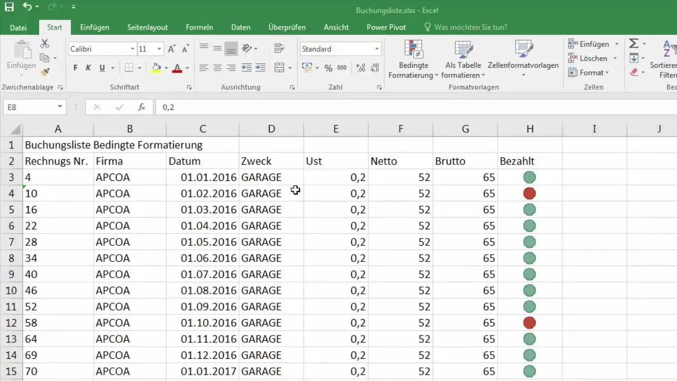The image size is (677, 381).
Task: Toggle align text left
Action: [x=204, y=68]
